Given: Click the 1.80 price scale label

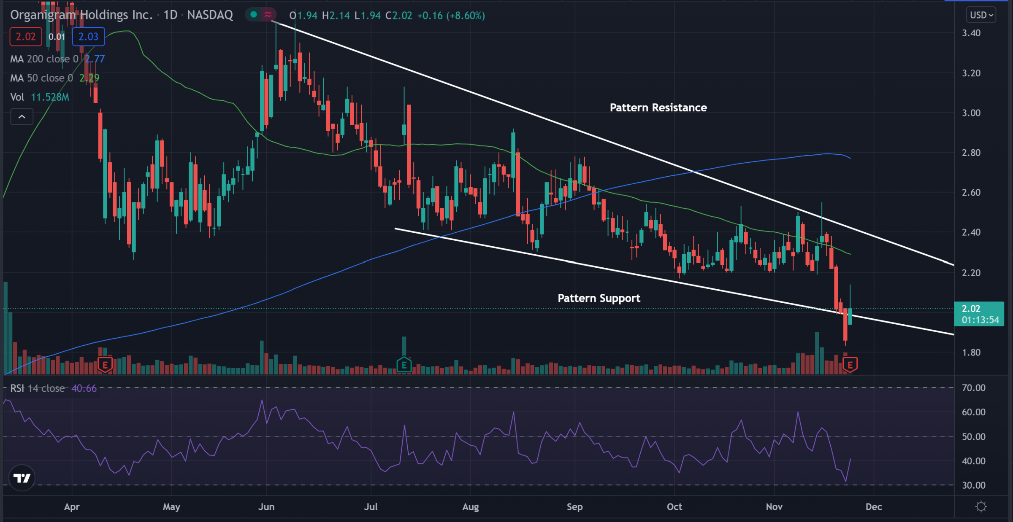Looking at the screenshot, I should click(971, 352).
